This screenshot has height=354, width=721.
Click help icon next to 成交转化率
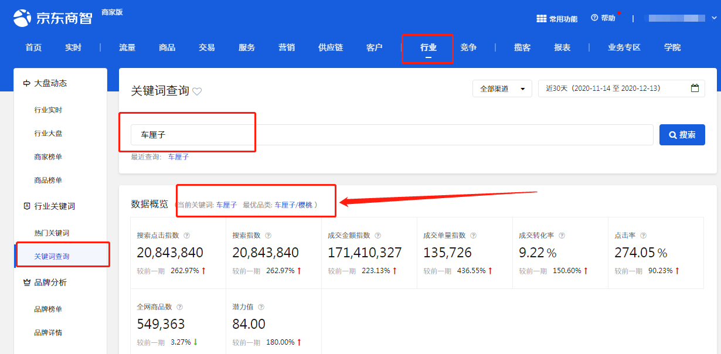pos(562,236)
